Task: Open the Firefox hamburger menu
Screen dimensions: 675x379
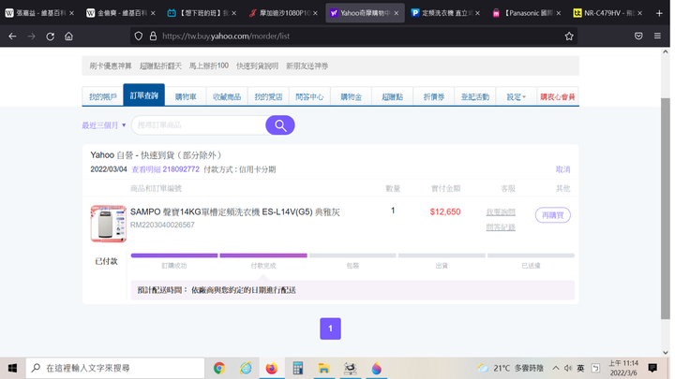Action: click(657, 36)
